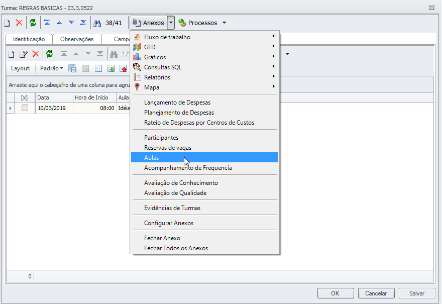Choose Lançamento de Despesas from menu
Viewport: 442px width, 304px height.
[204, 103]
